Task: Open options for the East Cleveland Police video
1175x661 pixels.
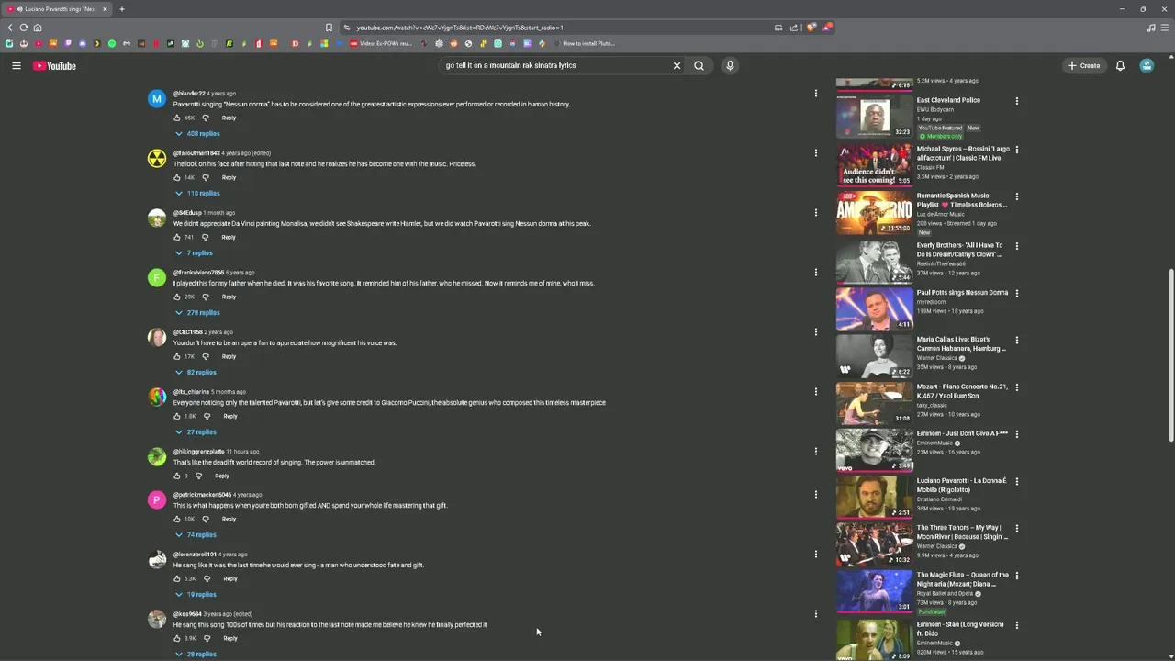Action: 1016,101
